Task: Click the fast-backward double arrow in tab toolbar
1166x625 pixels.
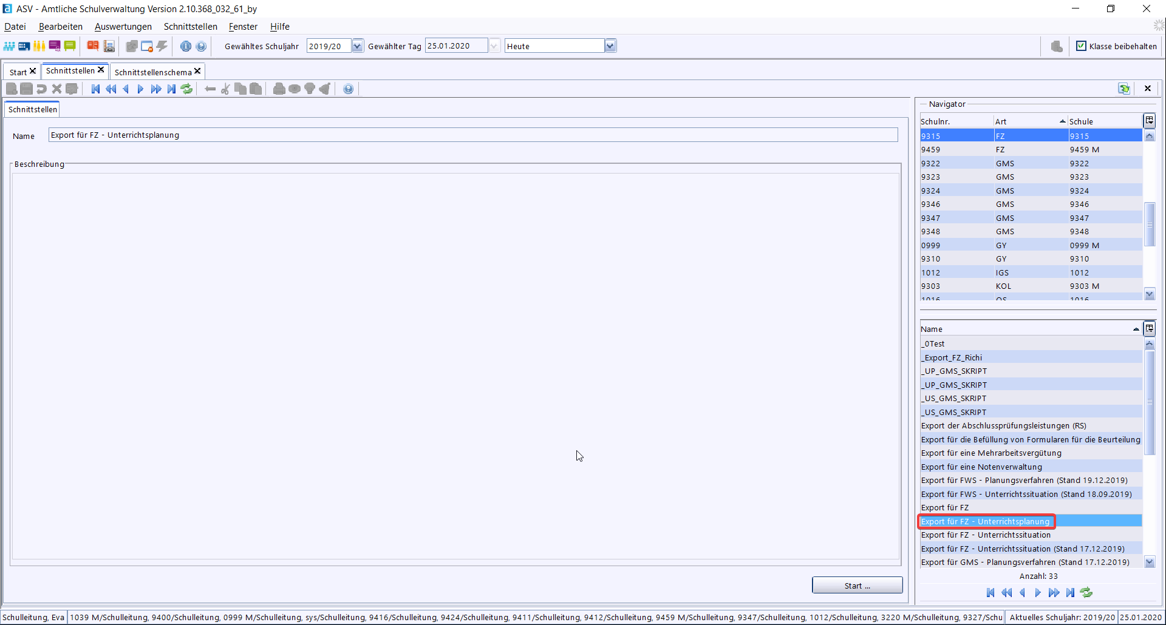Action: (111, 89)
